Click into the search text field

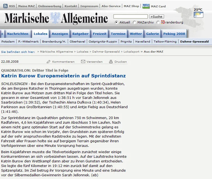tap(131, 17)
